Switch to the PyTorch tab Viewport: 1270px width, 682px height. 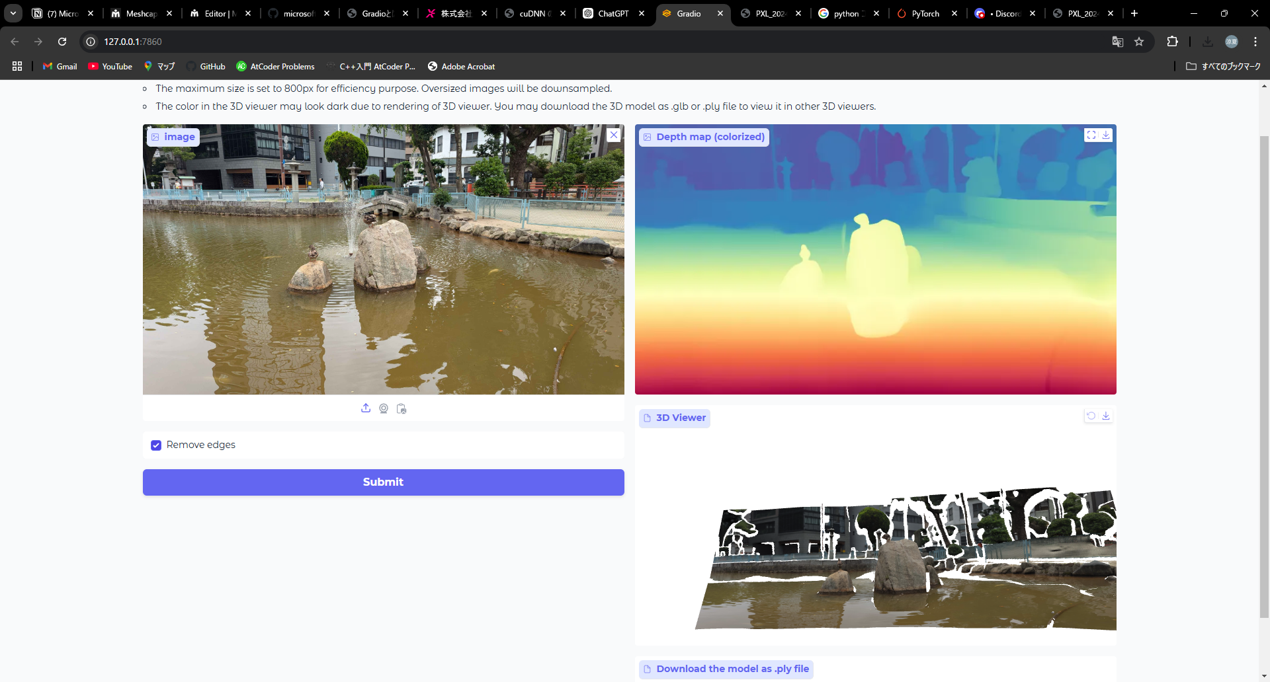tap(925, 13)
